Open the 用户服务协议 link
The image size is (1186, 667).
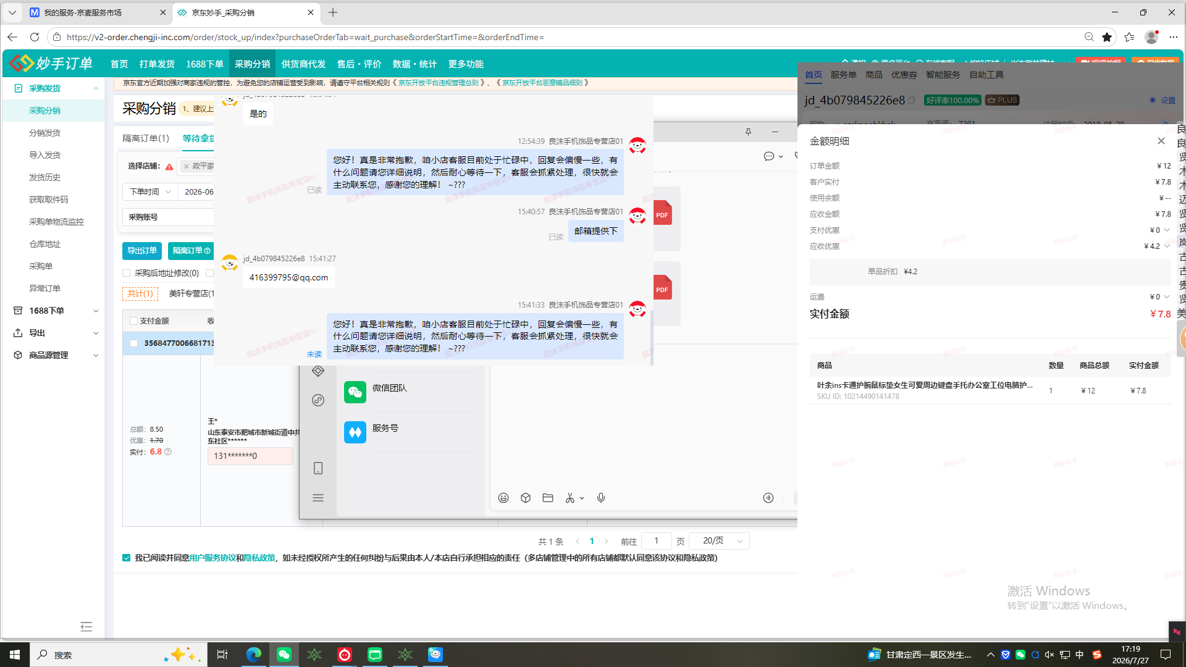point(212,558)
